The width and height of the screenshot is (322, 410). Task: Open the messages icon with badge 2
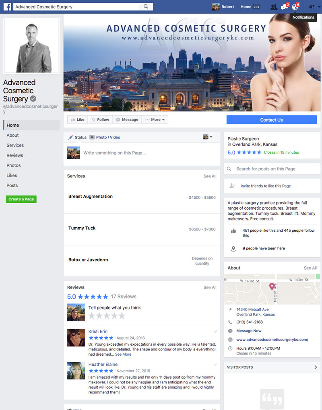click(x=285, y=6)
